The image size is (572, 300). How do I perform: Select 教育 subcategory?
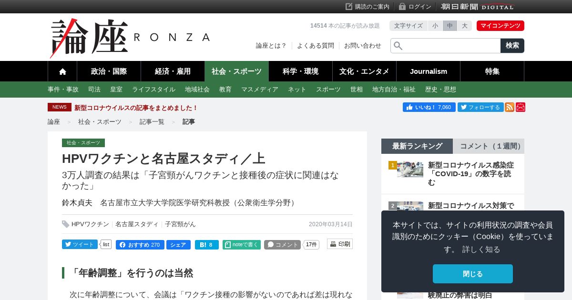[x=225, y=90]
